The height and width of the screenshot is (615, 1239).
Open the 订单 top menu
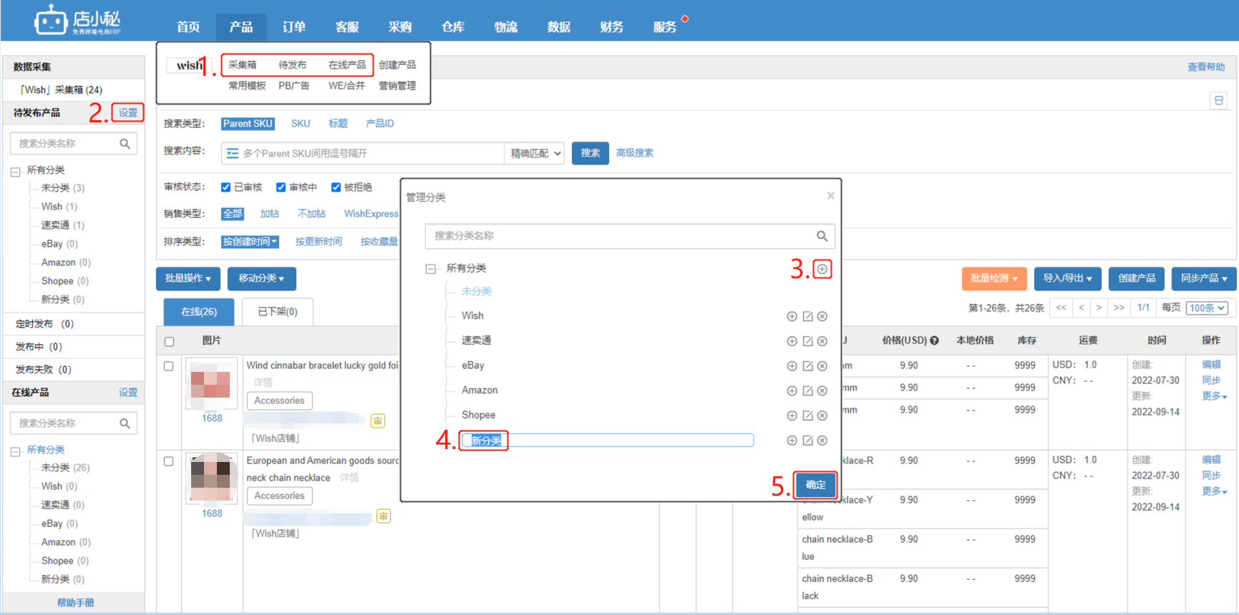[x=294, y=27]
